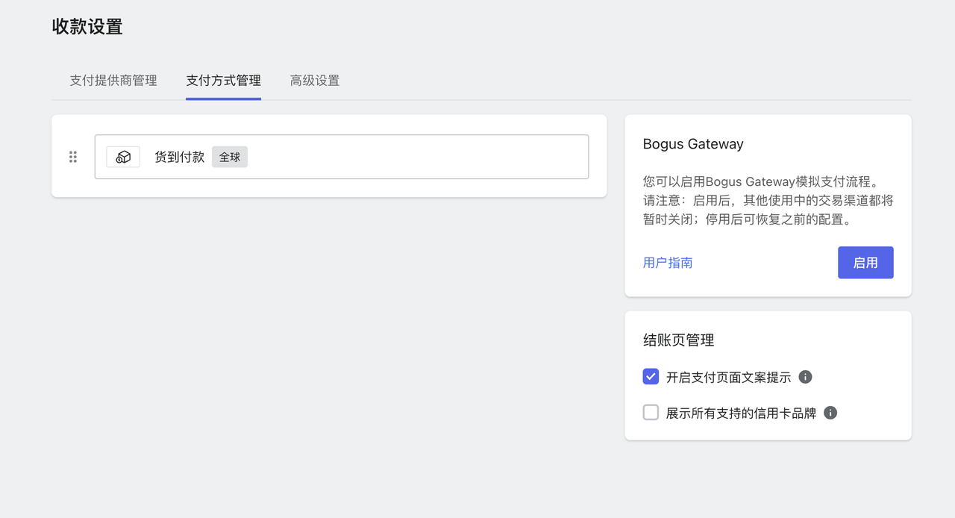Switch to the 支付提供商管理 tab
955x518 pixels.
pos(113,81)
